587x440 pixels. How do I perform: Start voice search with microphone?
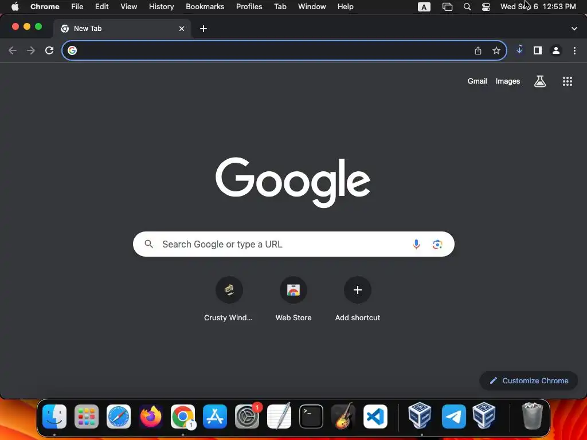tap(416, 244)
